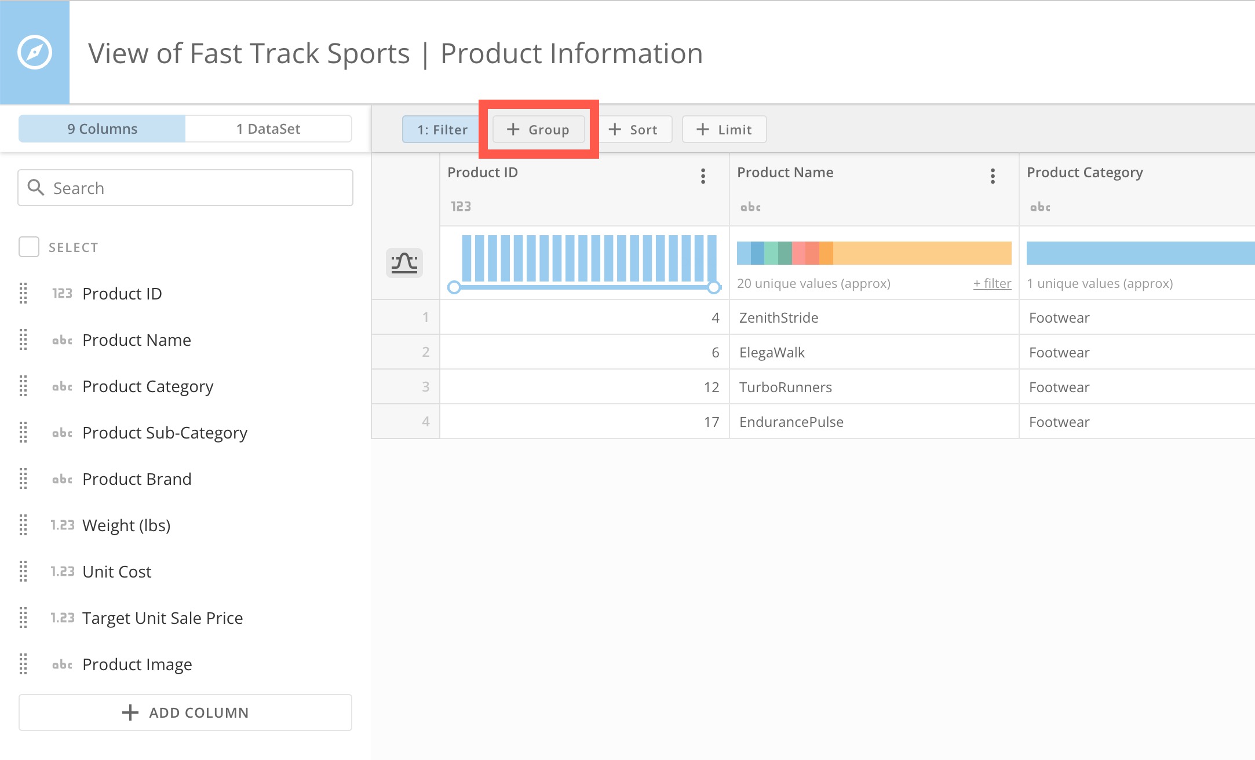
Task: Select the bell-curve distribution icon in the grid
Action: click(404, 263)
